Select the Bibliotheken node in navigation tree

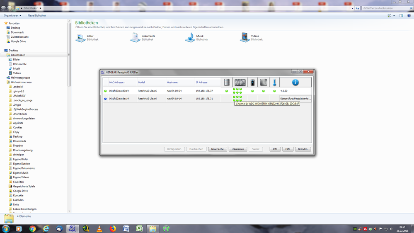tap(18, 55)
